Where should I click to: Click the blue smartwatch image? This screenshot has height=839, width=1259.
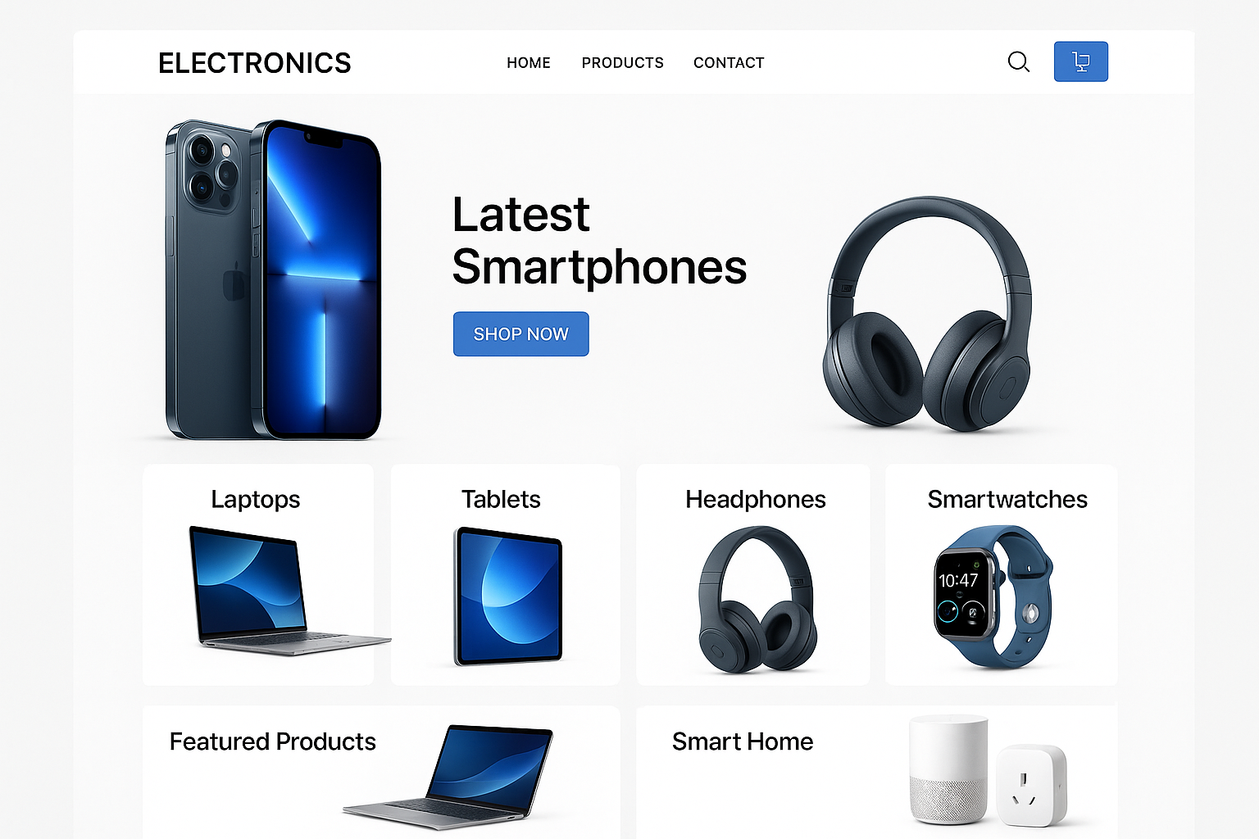click(x=993, y=596)
